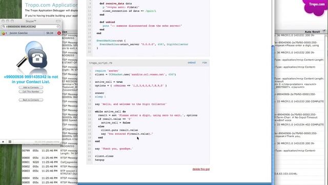328x185 pixels.
Task: Select the Jason Goecke call row in Skype
Action: 31,33
